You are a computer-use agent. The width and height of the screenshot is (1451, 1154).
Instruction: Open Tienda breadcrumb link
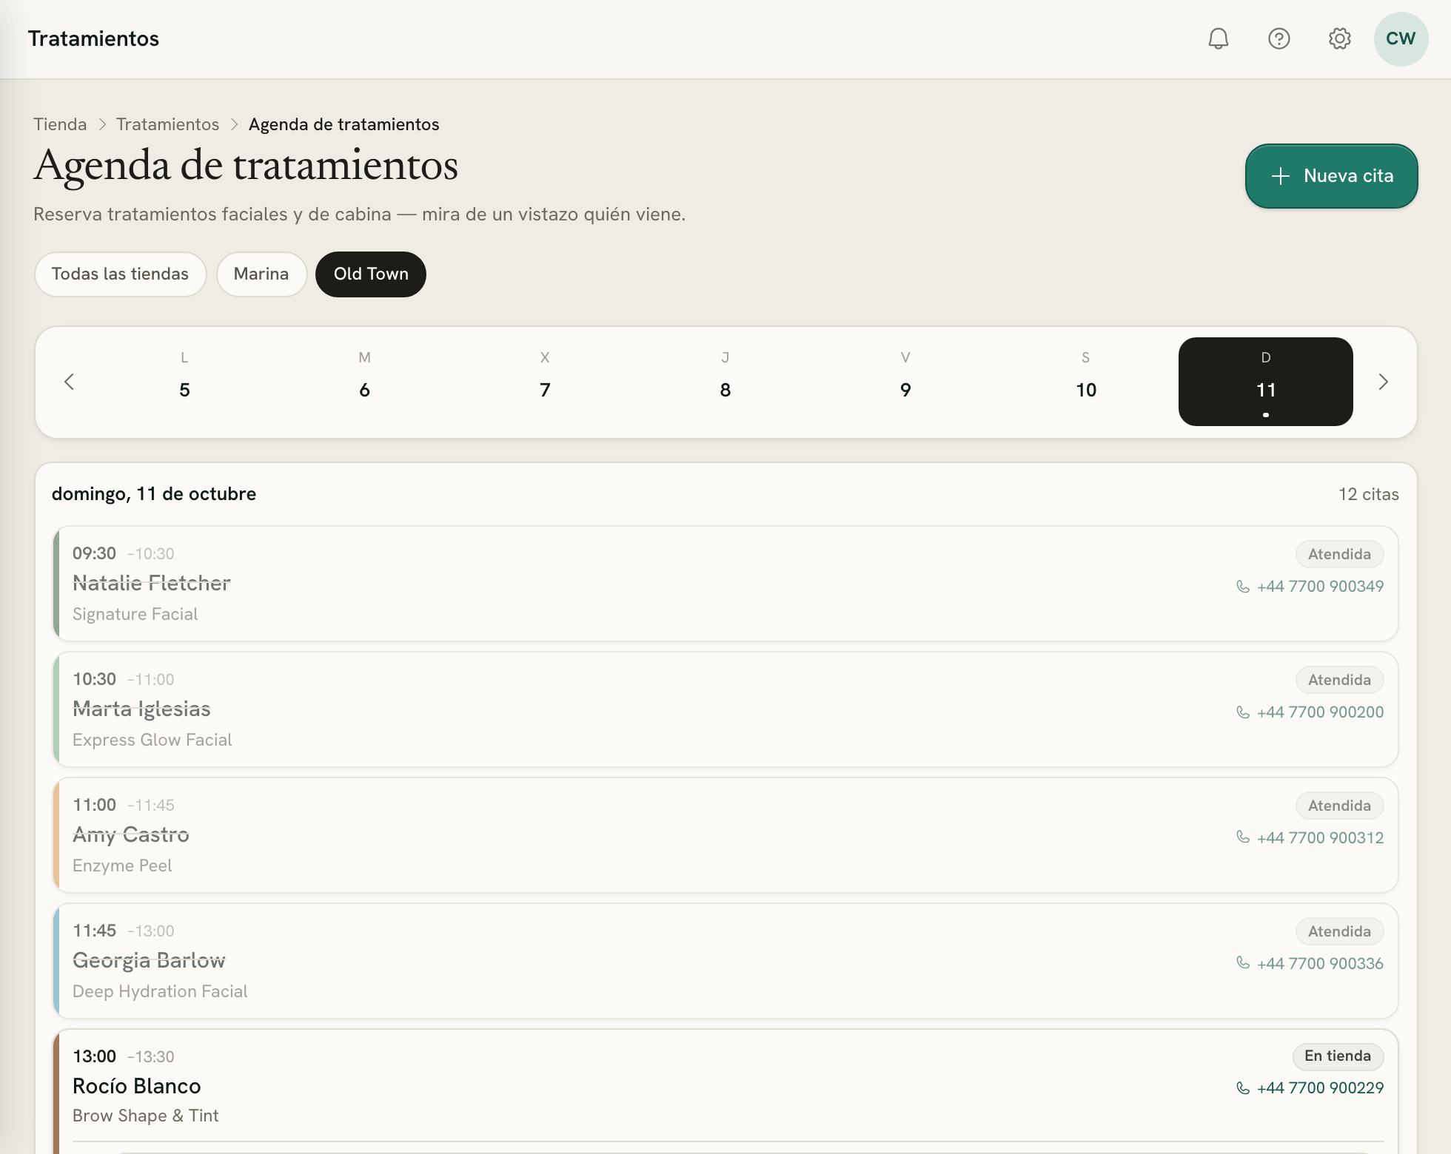coord(60,124)
